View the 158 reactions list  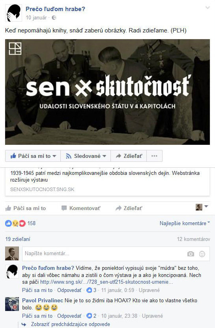coord(20,223)
